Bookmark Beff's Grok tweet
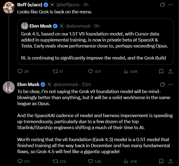This screenshot has width=179, height=166. 161,72
